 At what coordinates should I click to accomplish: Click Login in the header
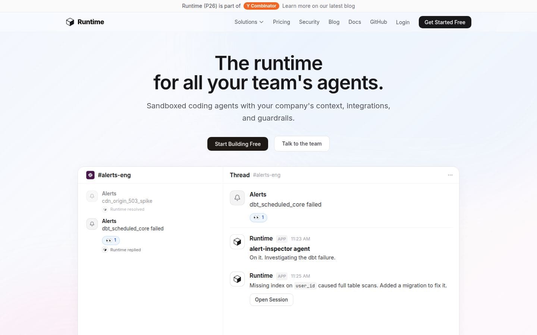tap(403, 22)
